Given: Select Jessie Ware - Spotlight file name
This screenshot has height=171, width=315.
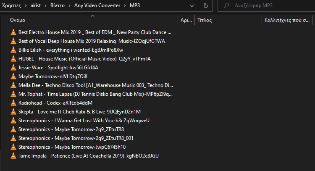Looking at the screenshot, I should pyautogui.click(x=58, y=68).
